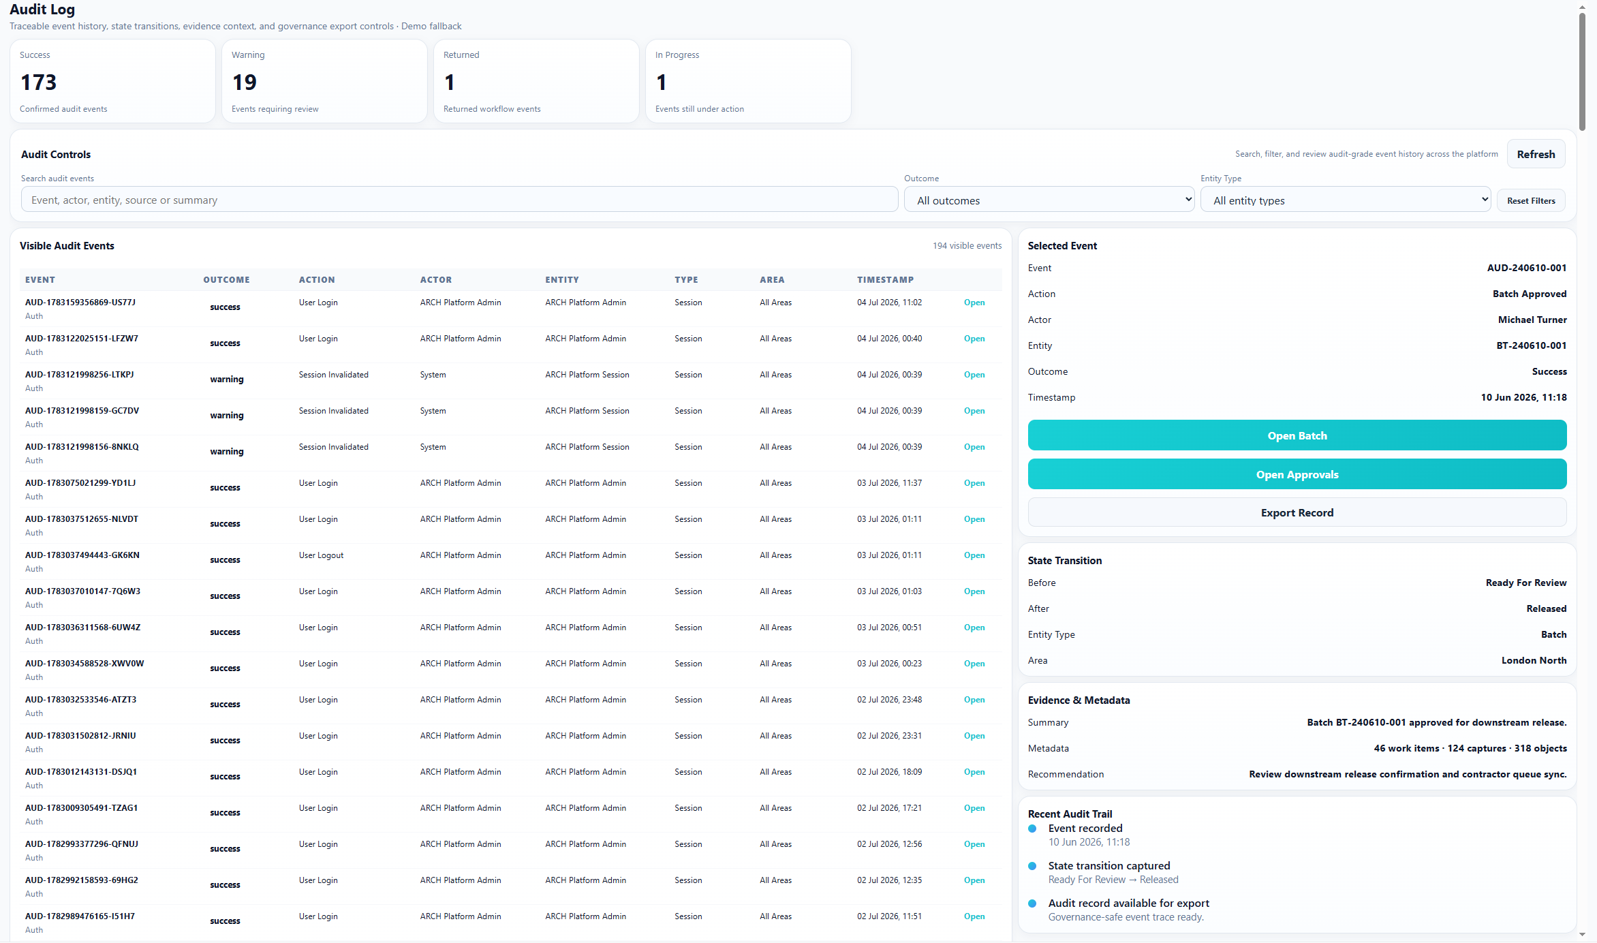Click 'Audit record available for export' entry
Image resolution: width=1597 pixels, height=943 pixels.
coord(1128,903)
